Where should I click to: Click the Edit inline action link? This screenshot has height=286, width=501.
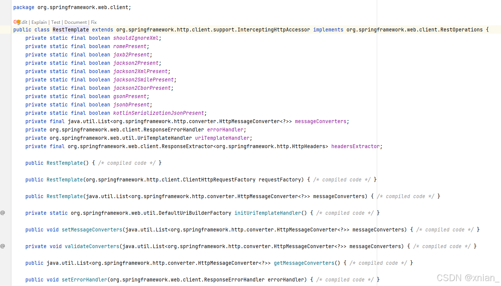23,22
